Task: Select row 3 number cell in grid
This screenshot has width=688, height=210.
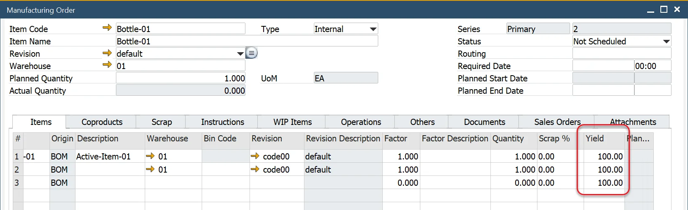Action: click(17, 183)
